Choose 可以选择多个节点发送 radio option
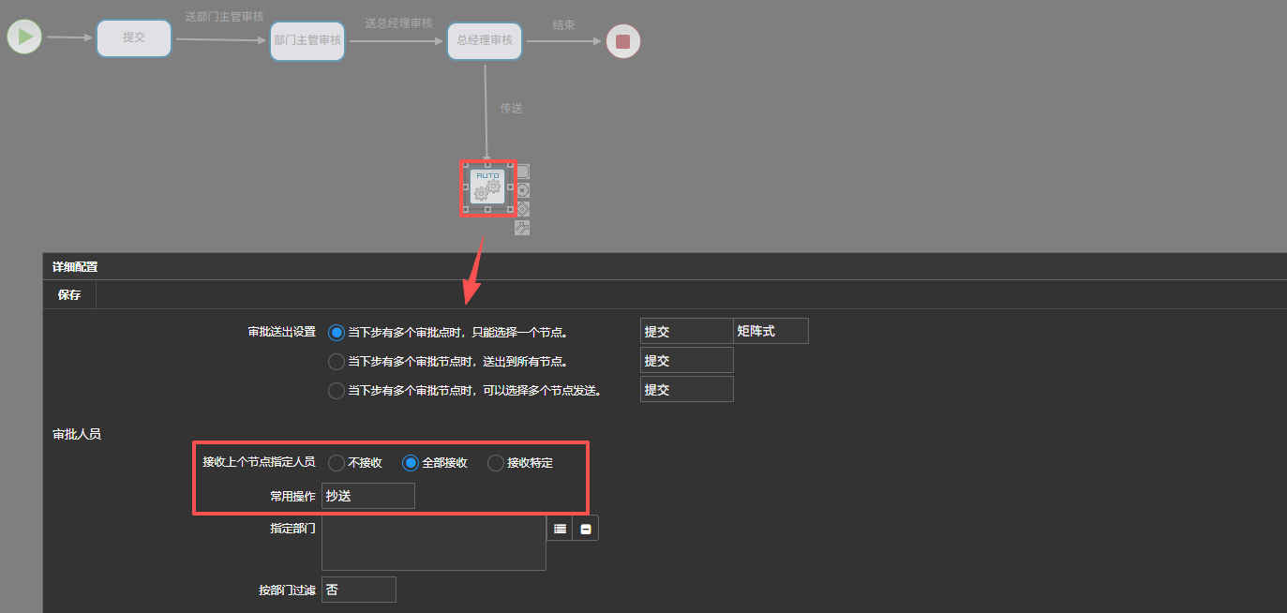Image resolution: width=1287 pixels, height=613 pixels. coord(337,391)
